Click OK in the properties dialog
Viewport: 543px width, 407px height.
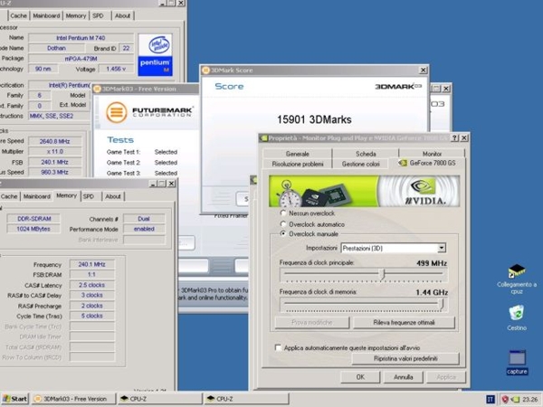click(x=360, y=377)
